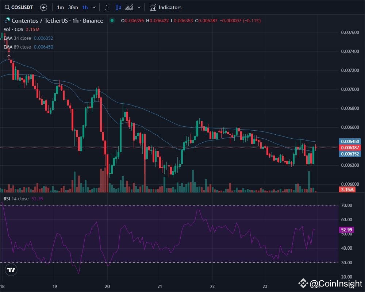
Task: Click the COSUSDT symbol name
Action: click(22, 7)
